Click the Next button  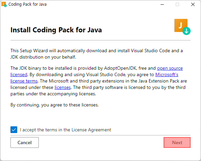177,142
